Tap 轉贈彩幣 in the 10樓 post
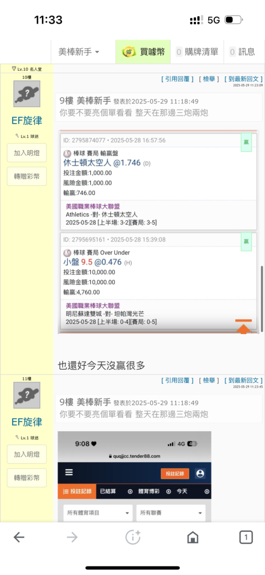 click(27, 177)
